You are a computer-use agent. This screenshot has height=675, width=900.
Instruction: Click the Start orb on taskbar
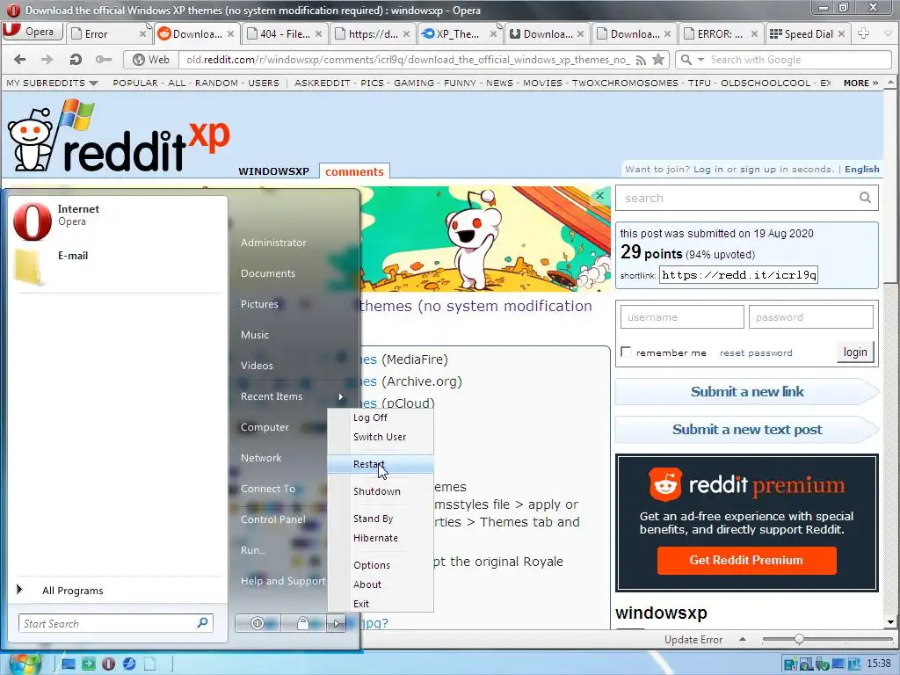(25, 664)
